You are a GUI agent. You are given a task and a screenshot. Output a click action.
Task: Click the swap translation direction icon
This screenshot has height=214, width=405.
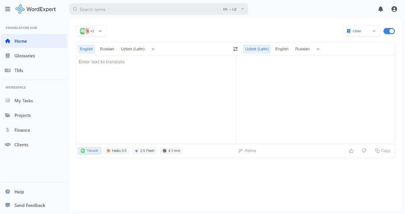235,49
